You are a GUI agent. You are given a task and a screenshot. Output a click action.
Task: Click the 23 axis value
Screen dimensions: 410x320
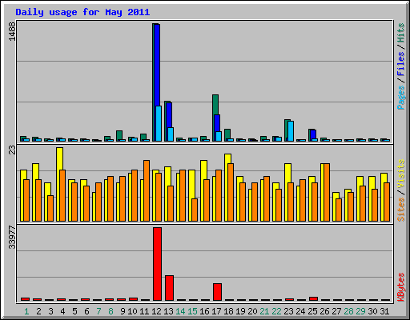point(12,150)
